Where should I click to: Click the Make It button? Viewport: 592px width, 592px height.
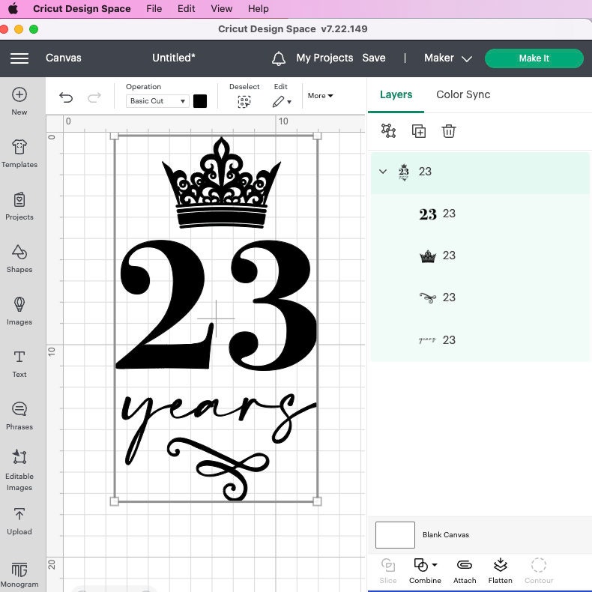tap(534, 58)
